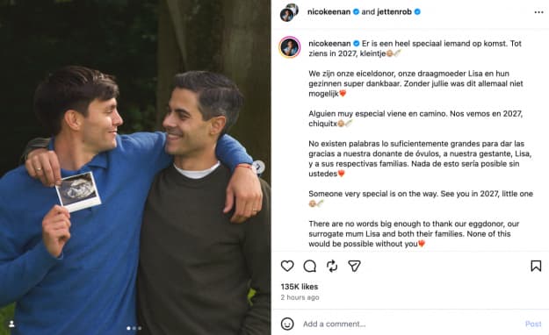Open emoji picker in comment box

point(287,324)
